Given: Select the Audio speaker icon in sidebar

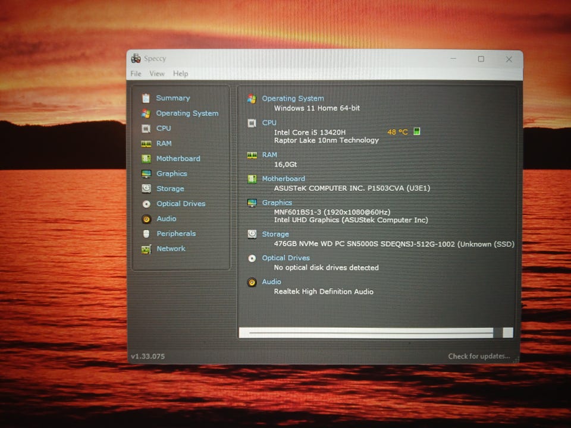Looking at the screenshot, I should pyautogui.click(x=146, y=219).
